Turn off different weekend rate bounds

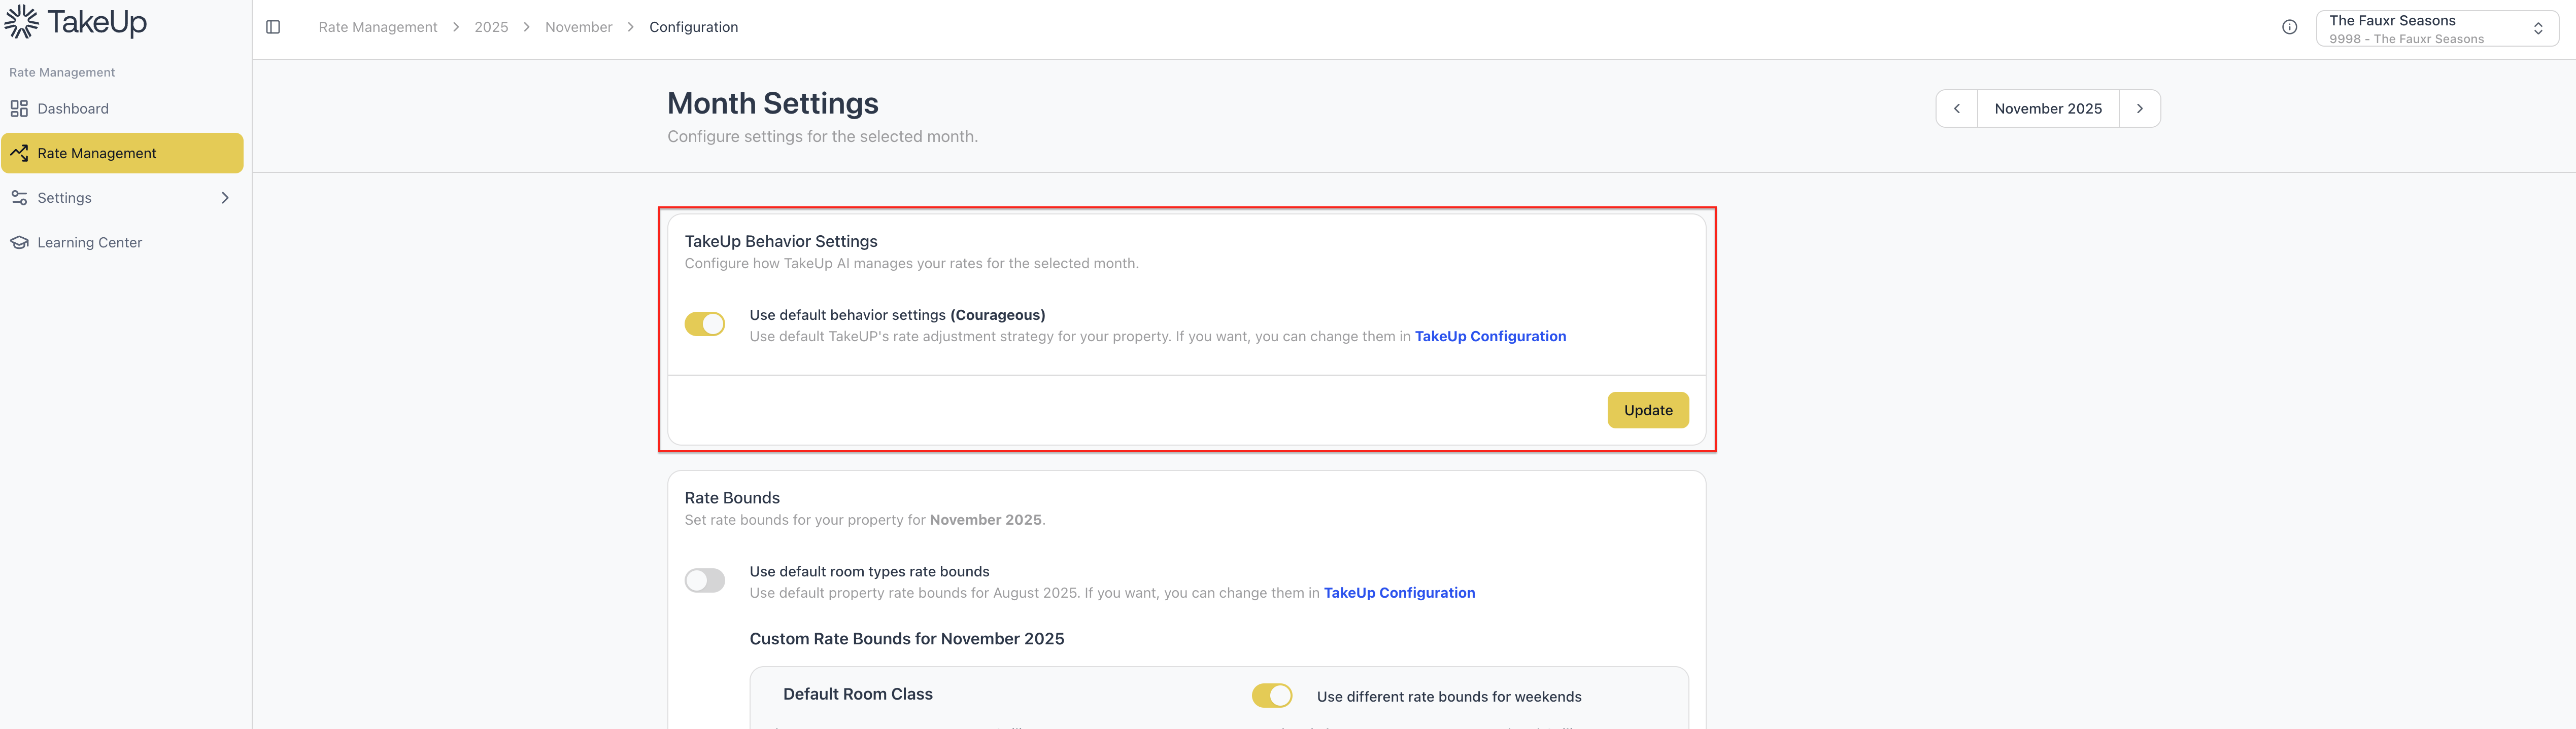point(1271,696)
